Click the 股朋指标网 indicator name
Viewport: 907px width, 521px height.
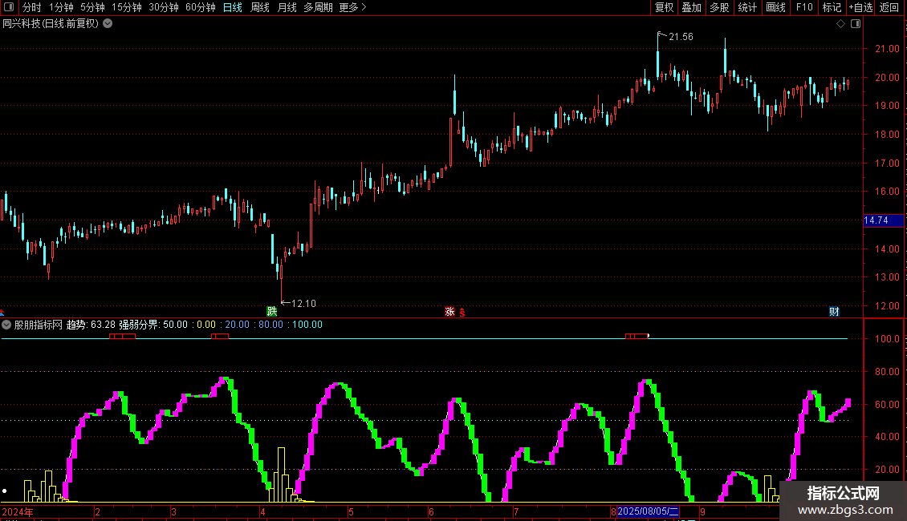[39, 325]
